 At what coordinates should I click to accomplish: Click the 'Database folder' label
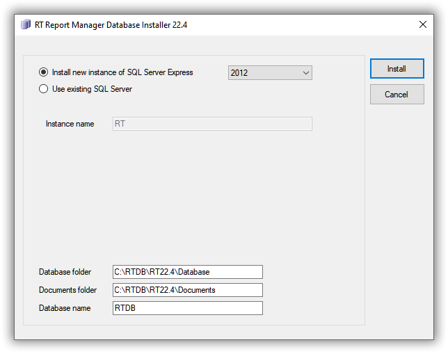pyautogui.click(x=65, y=272)
